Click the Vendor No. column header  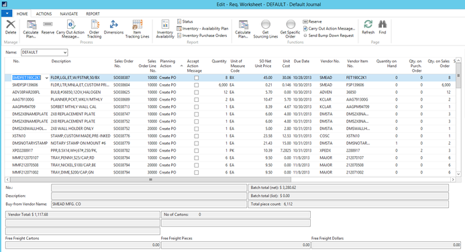(x=330, y=61)
